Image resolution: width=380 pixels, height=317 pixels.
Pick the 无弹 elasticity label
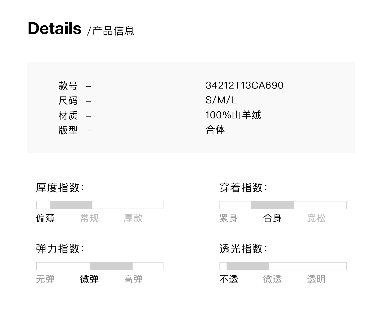[x=45, y=279]
